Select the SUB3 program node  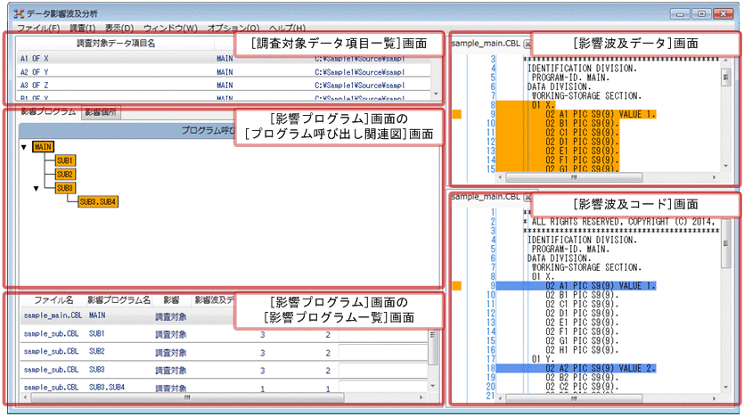pos(65,188)
